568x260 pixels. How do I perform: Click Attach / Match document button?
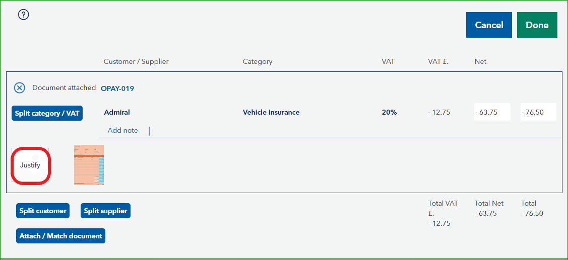[60, 236]
